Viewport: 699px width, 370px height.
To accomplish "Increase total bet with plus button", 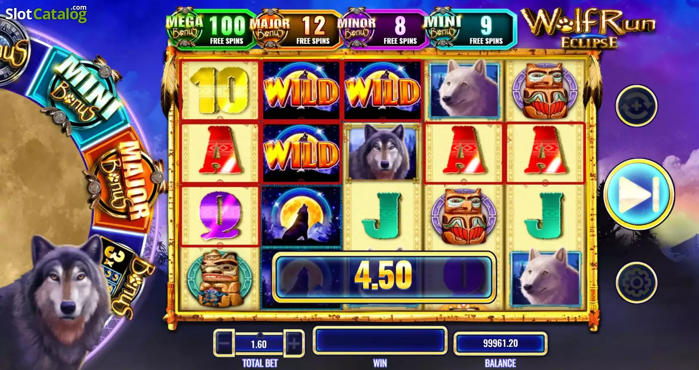I will pos(294,344).
